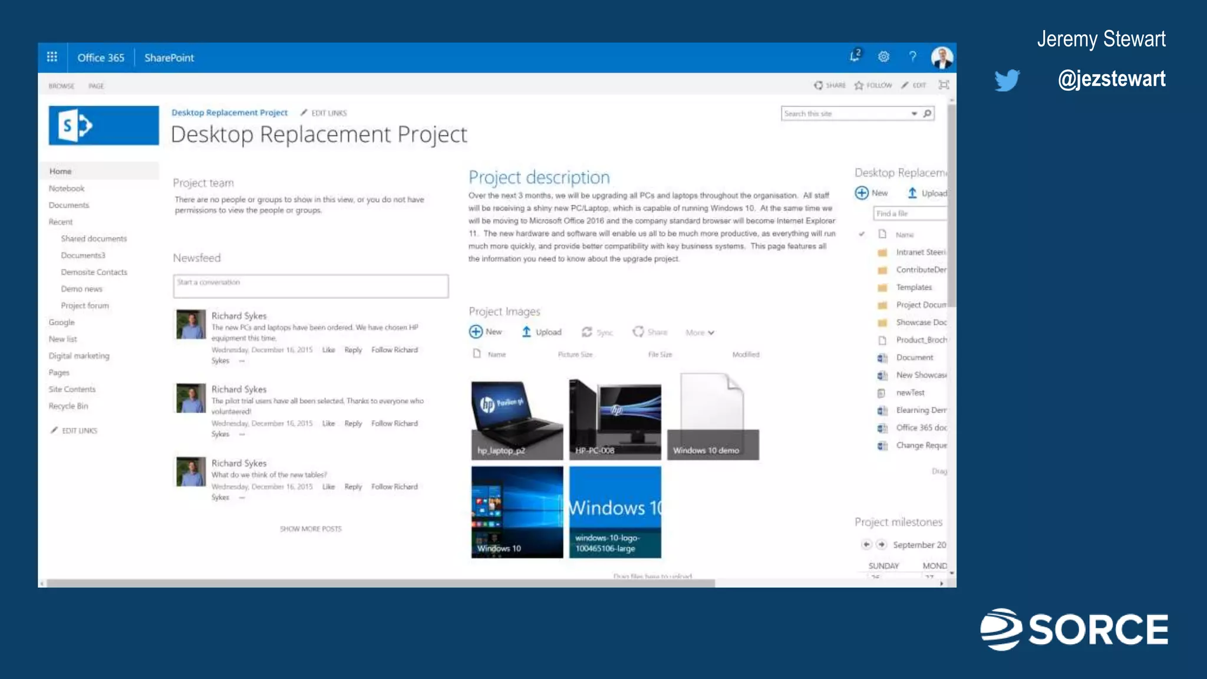Click Upload in Project Images
Screen dimensions: 1207x679
click(x=542, y=332)
